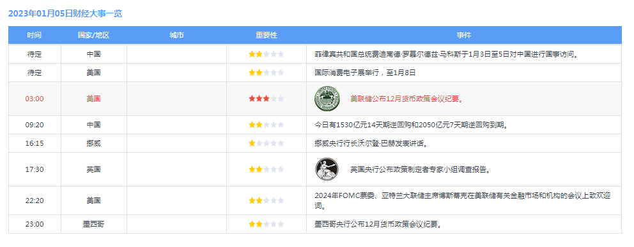Click the 城市 column header

point(176,35)
